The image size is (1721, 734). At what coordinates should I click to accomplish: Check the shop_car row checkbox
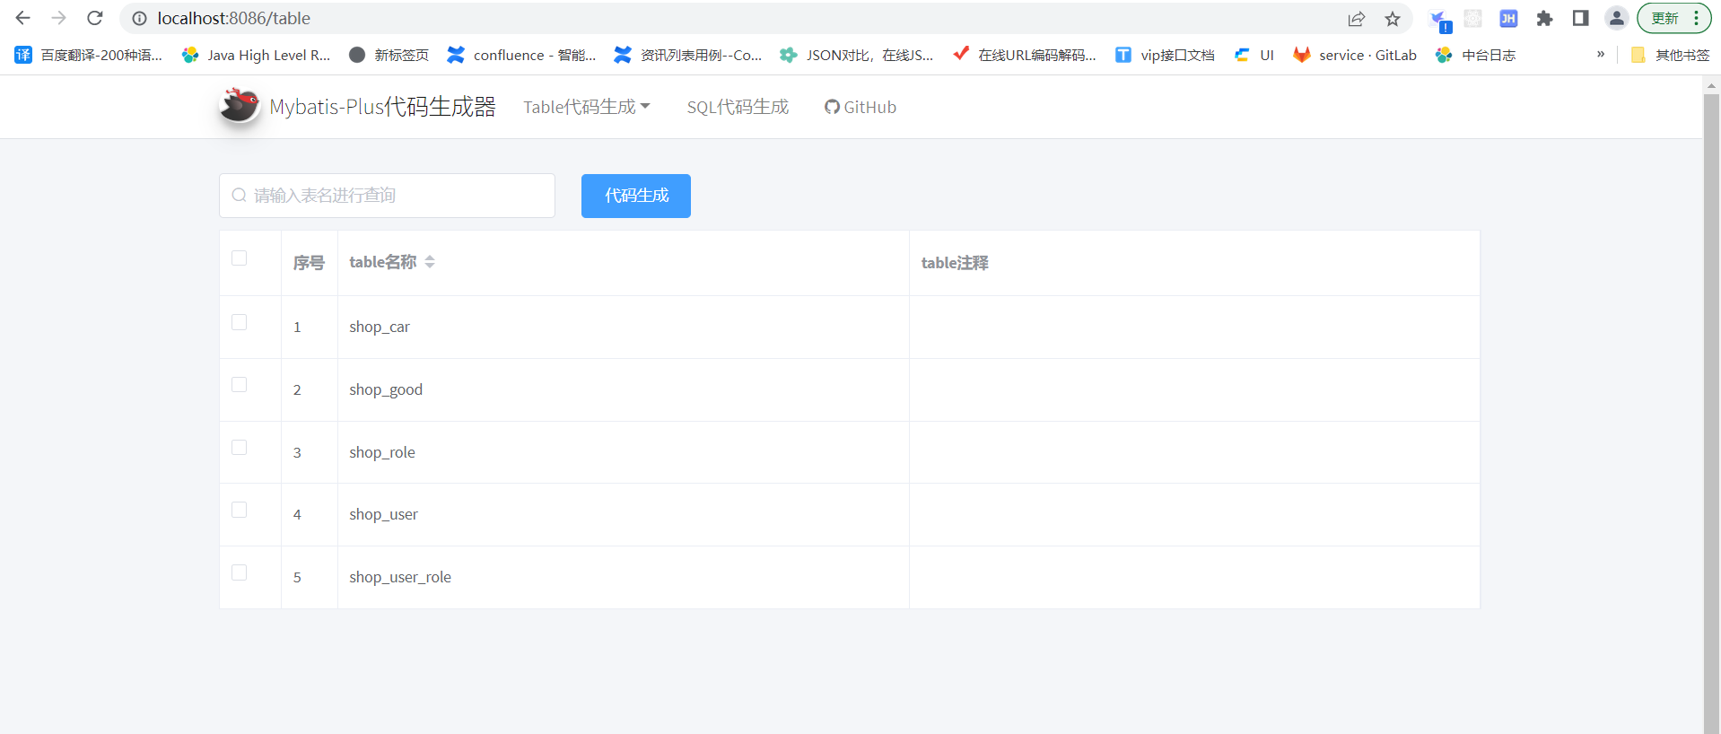[x=239, y=322]
